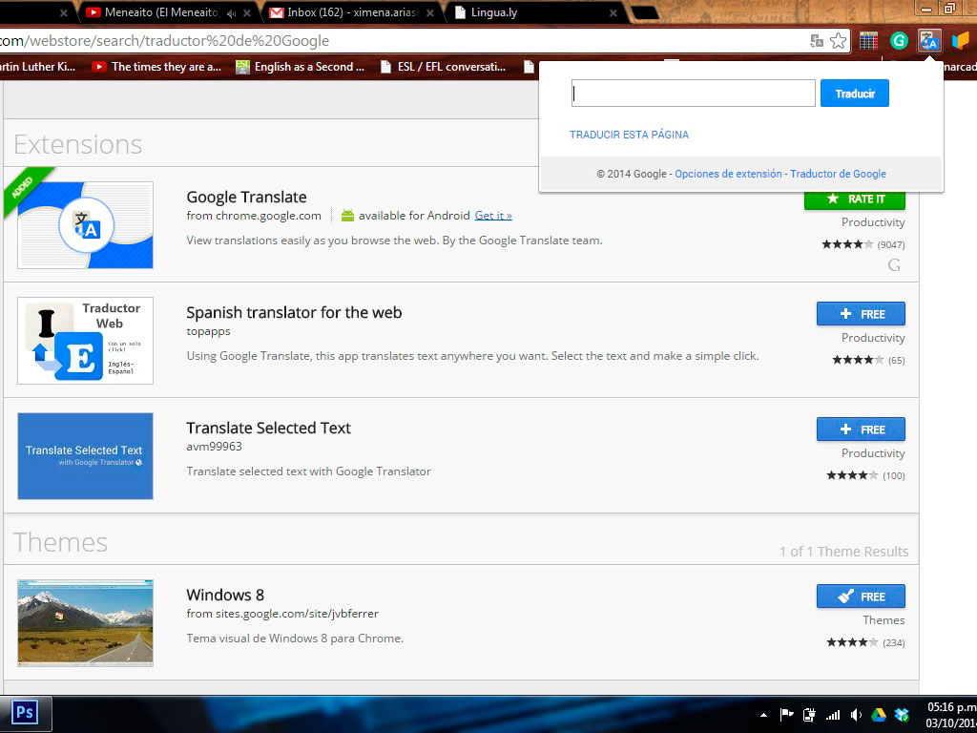Open a new tab button
977x733 pixels.
(x=645, y=12)
